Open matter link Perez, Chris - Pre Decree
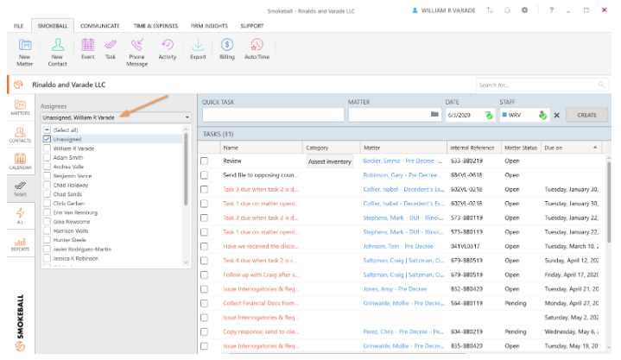This screenshot has height=360, width=621. [403, 332]
